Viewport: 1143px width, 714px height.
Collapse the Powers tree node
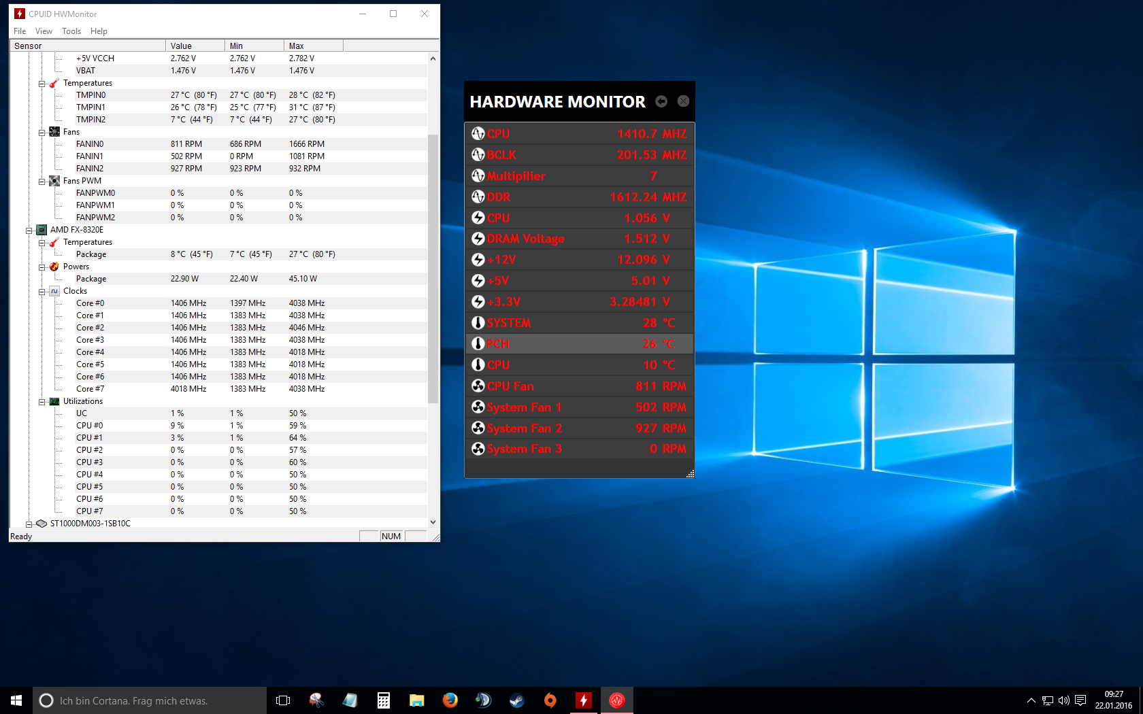pyautogui.click(x=42, y=267)
